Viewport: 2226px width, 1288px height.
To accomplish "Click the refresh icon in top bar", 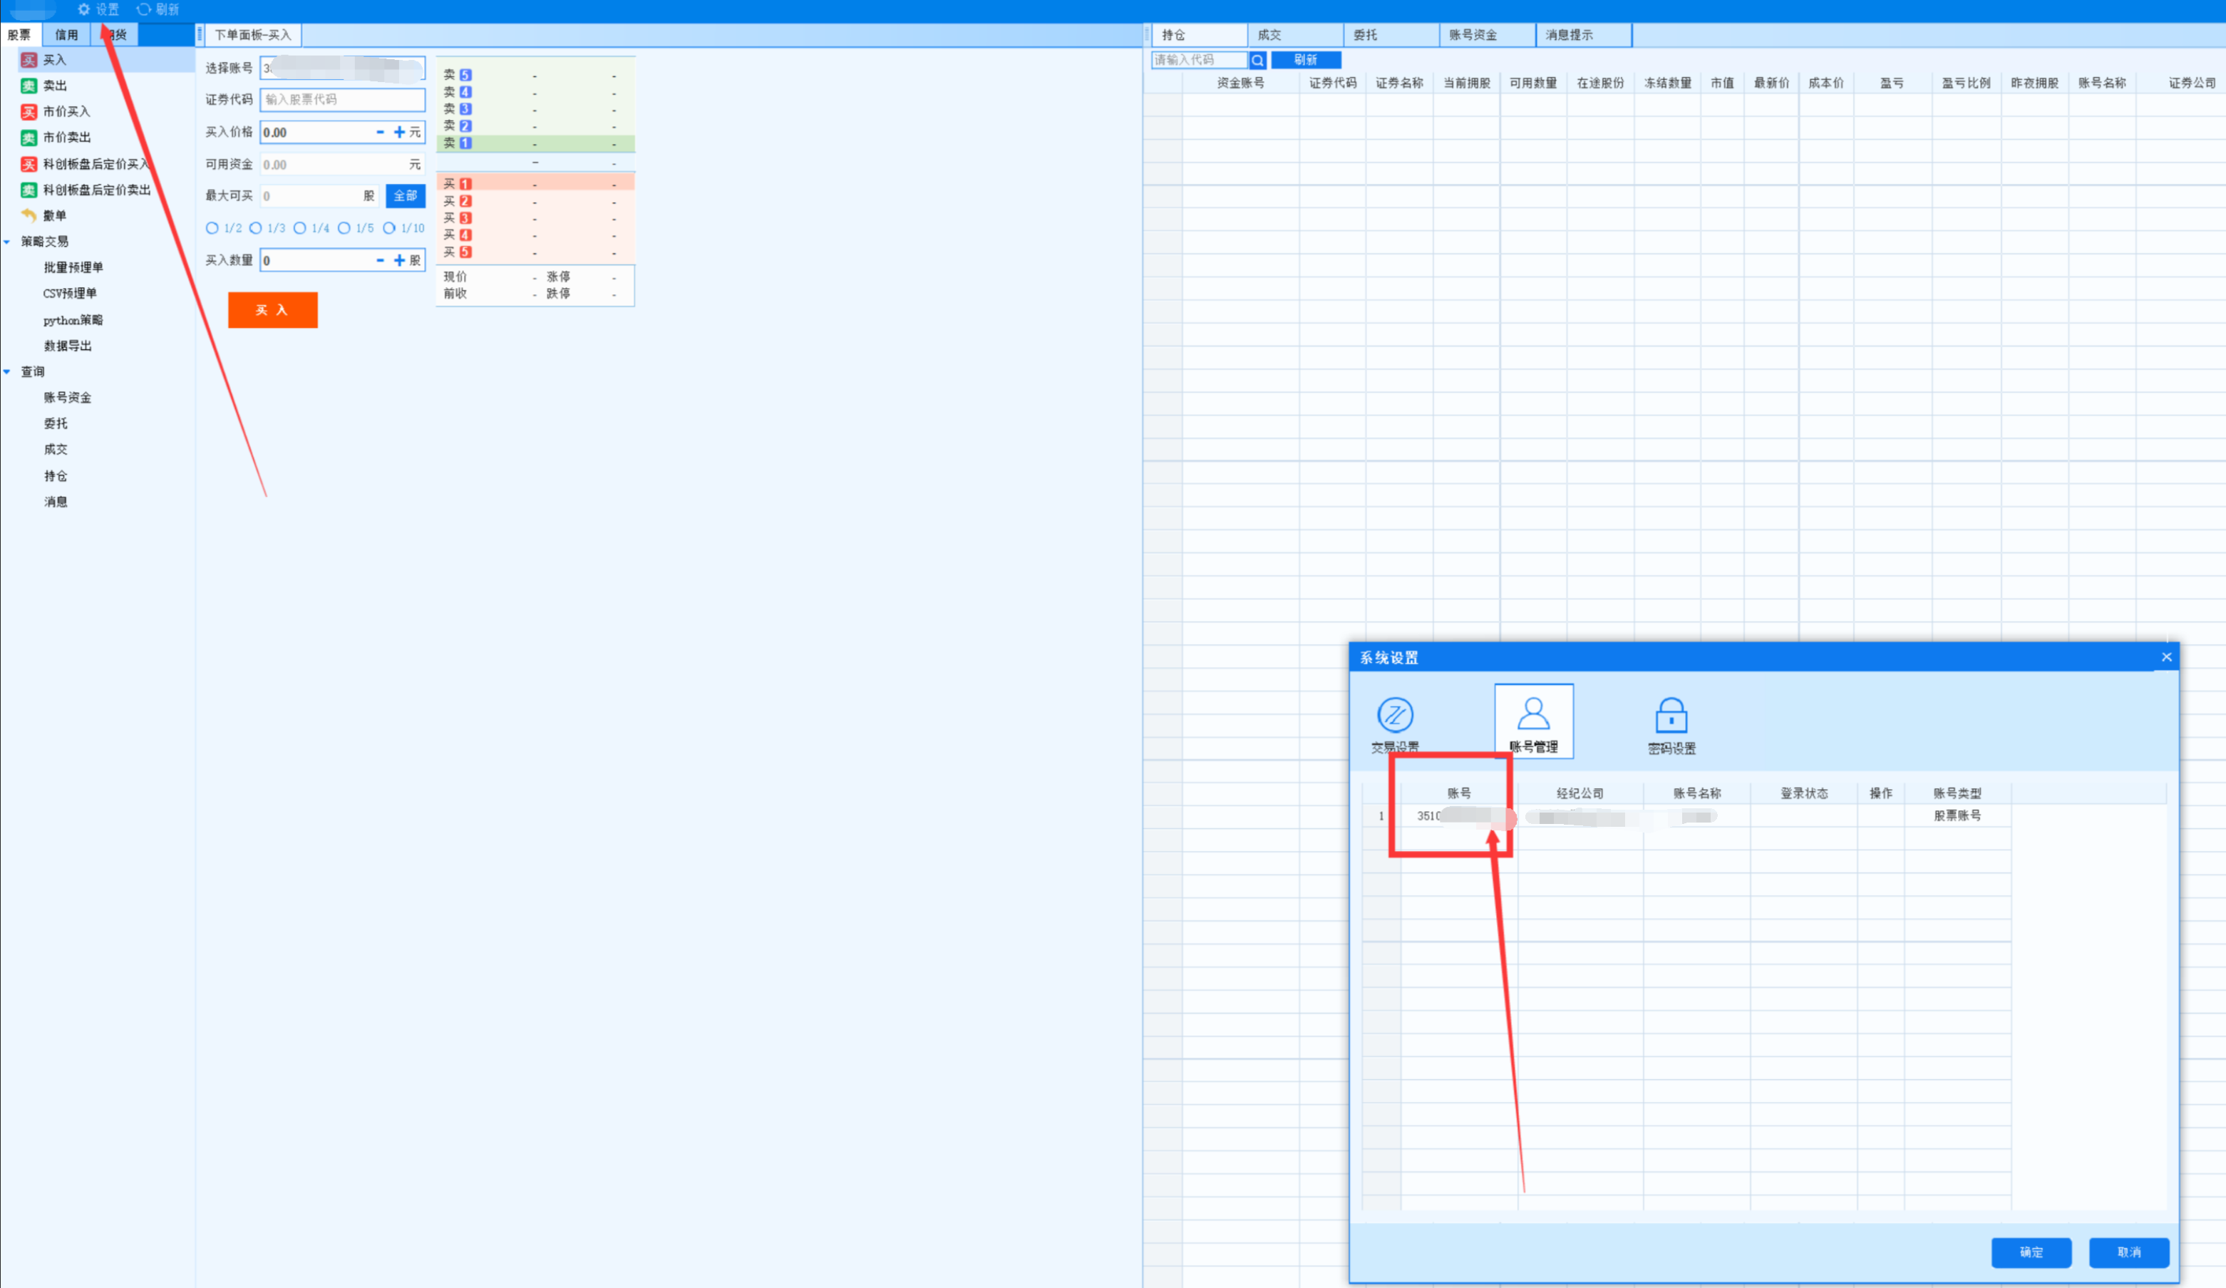I will pos(143,10).
